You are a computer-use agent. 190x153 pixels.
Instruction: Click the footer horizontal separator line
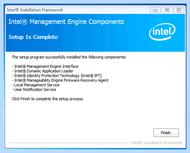click(69, 143)
